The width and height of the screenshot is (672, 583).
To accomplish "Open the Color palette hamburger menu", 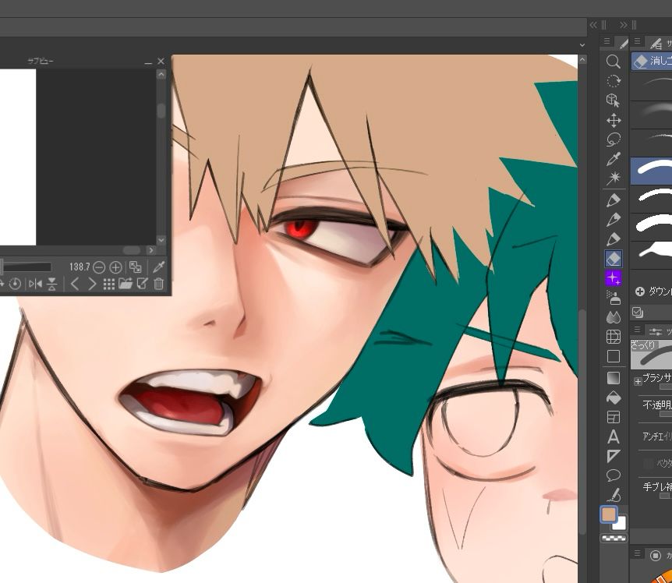I will [x=637, y=553].
